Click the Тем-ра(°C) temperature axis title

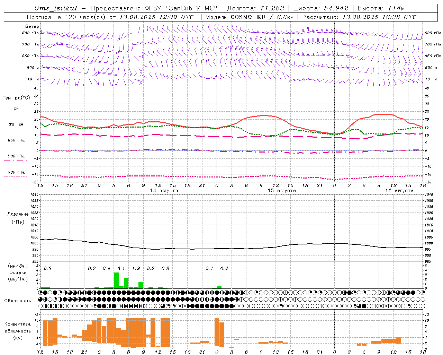point(16,98)
